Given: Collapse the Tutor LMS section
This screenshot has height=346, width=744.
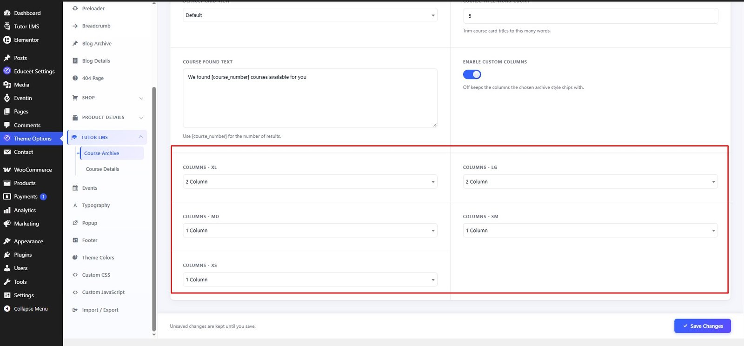Looking at the screenshot, I should (141, 137).
